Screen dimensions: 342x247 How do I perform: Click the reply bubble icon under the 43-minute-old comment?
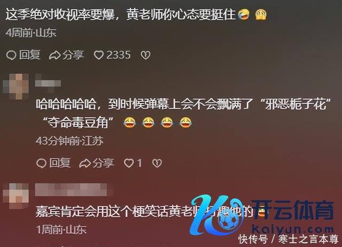click(41, 163)
